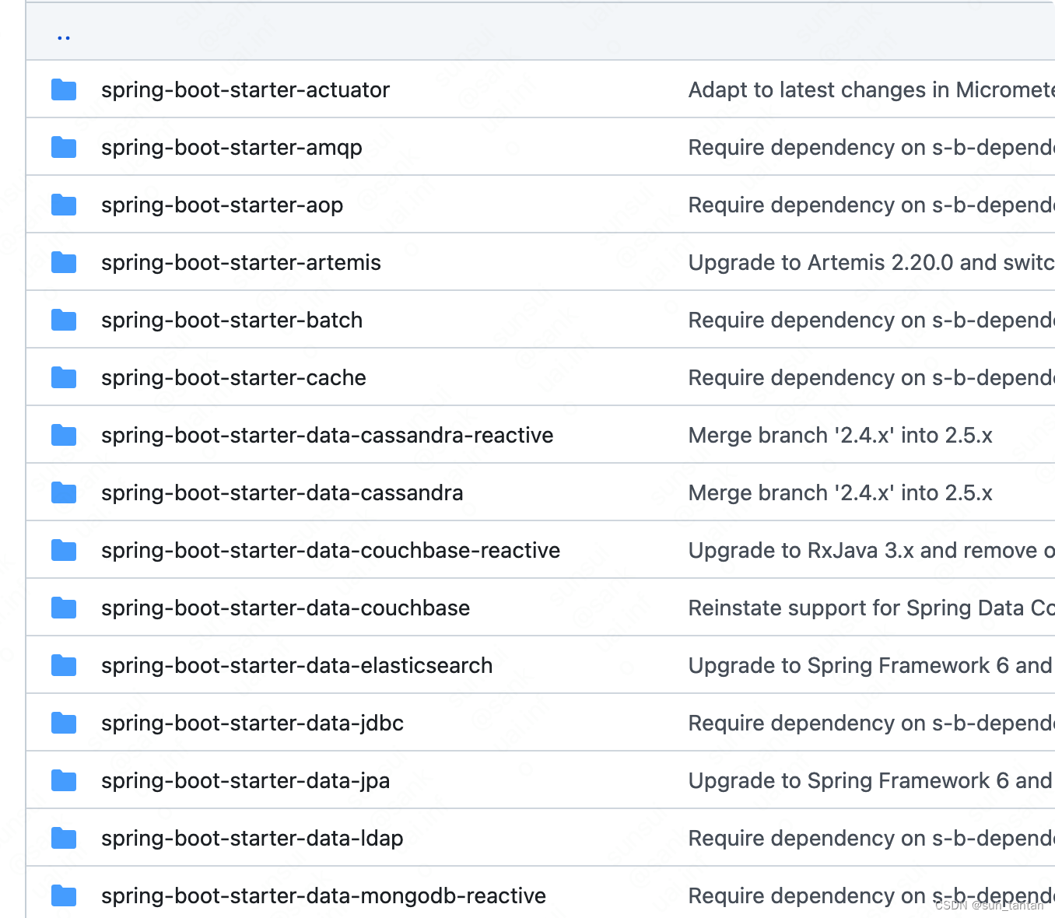Click folder icon for spring-boot-starter-batch

(x=64, y=321)
